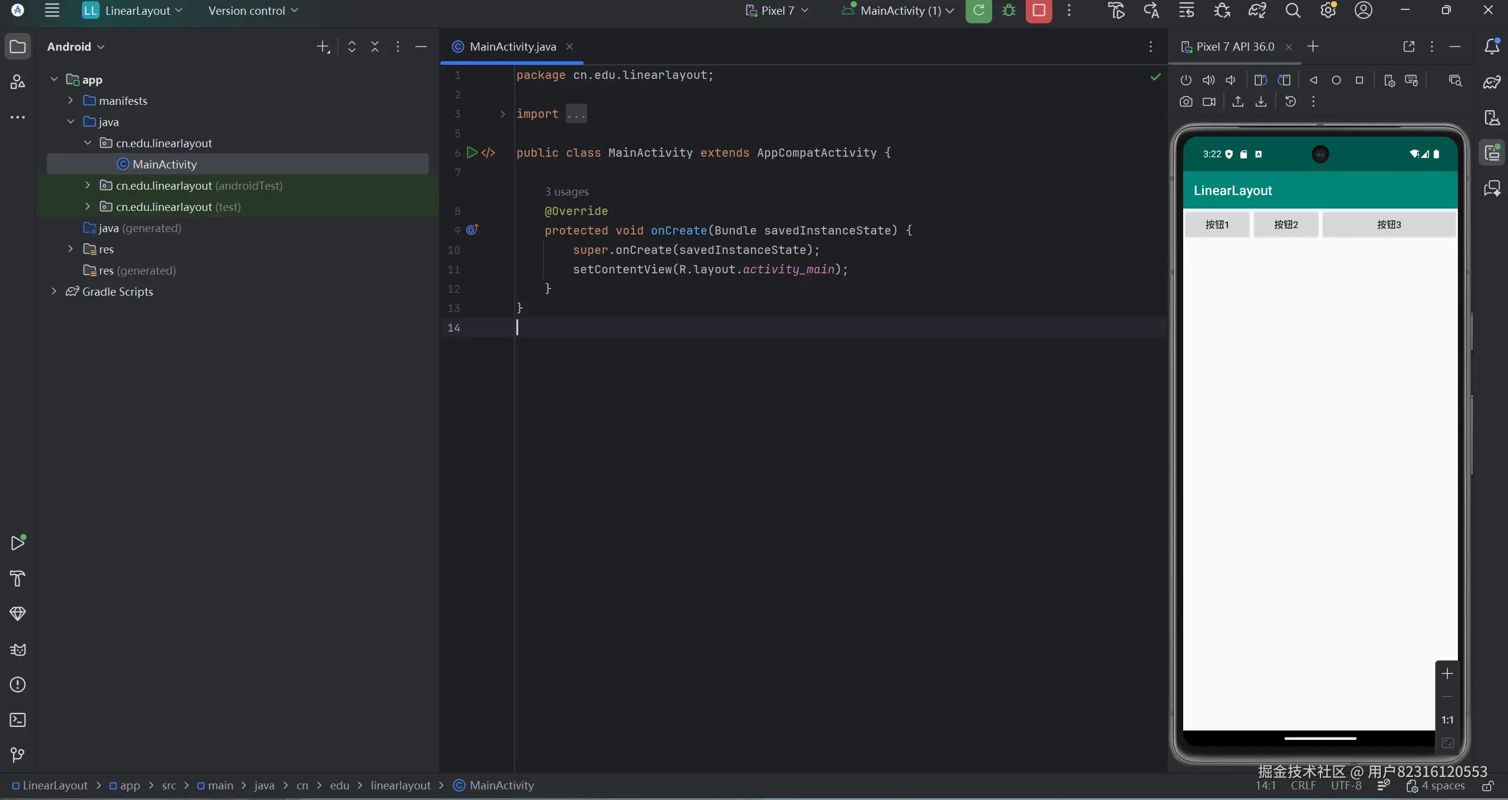Rotate the emulator left
The image size is (1508, 800).
[1260, 80]
